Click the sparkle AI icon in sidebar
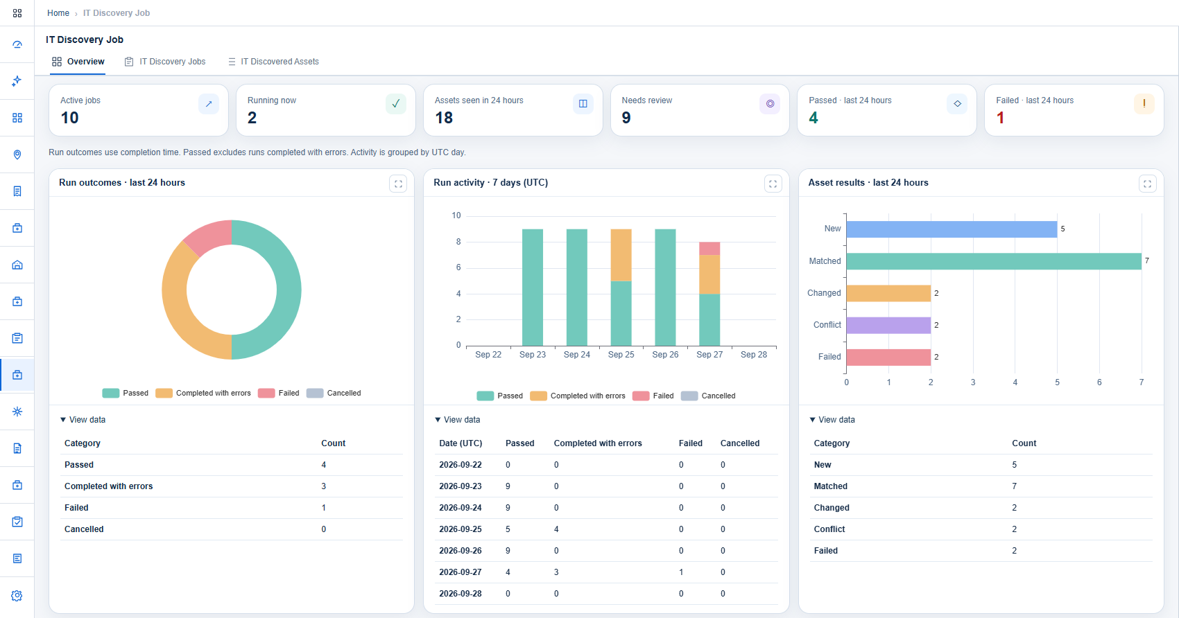Viewport: 1179px width, 618px height. [17, 81]
